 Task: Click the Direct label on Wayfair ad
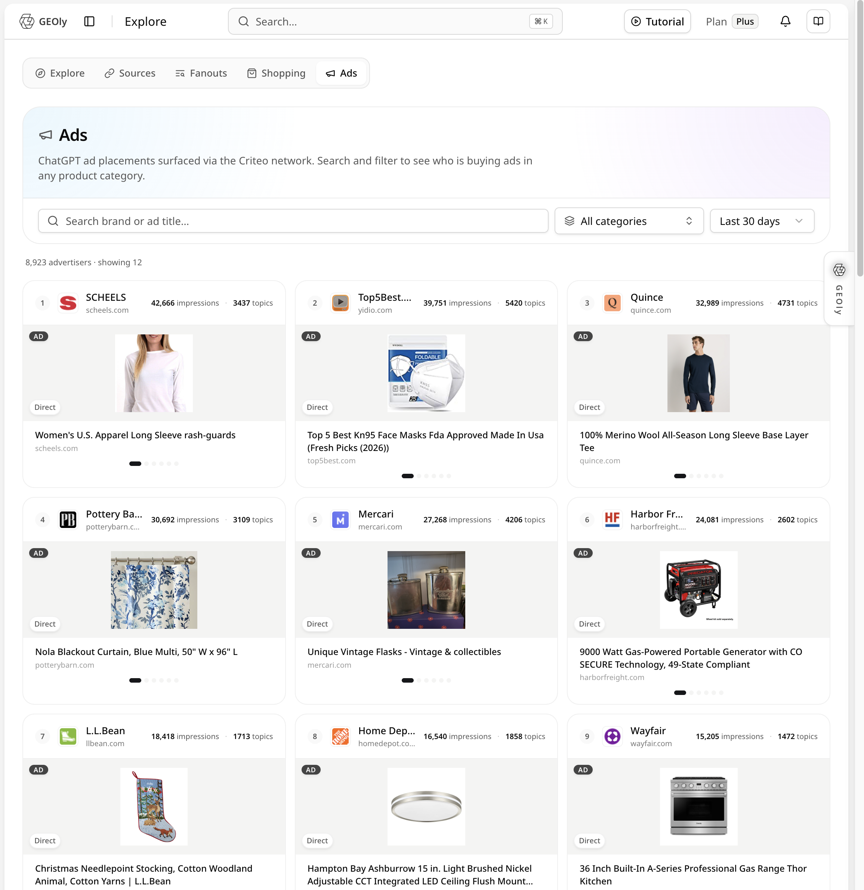[589, 841]
